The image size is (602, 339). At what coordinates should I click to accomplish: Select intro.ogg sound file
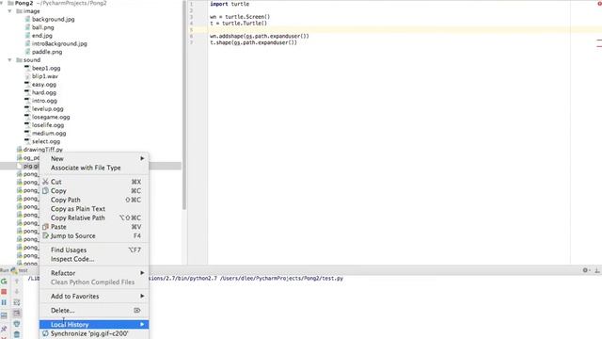(x=44, y=101)
